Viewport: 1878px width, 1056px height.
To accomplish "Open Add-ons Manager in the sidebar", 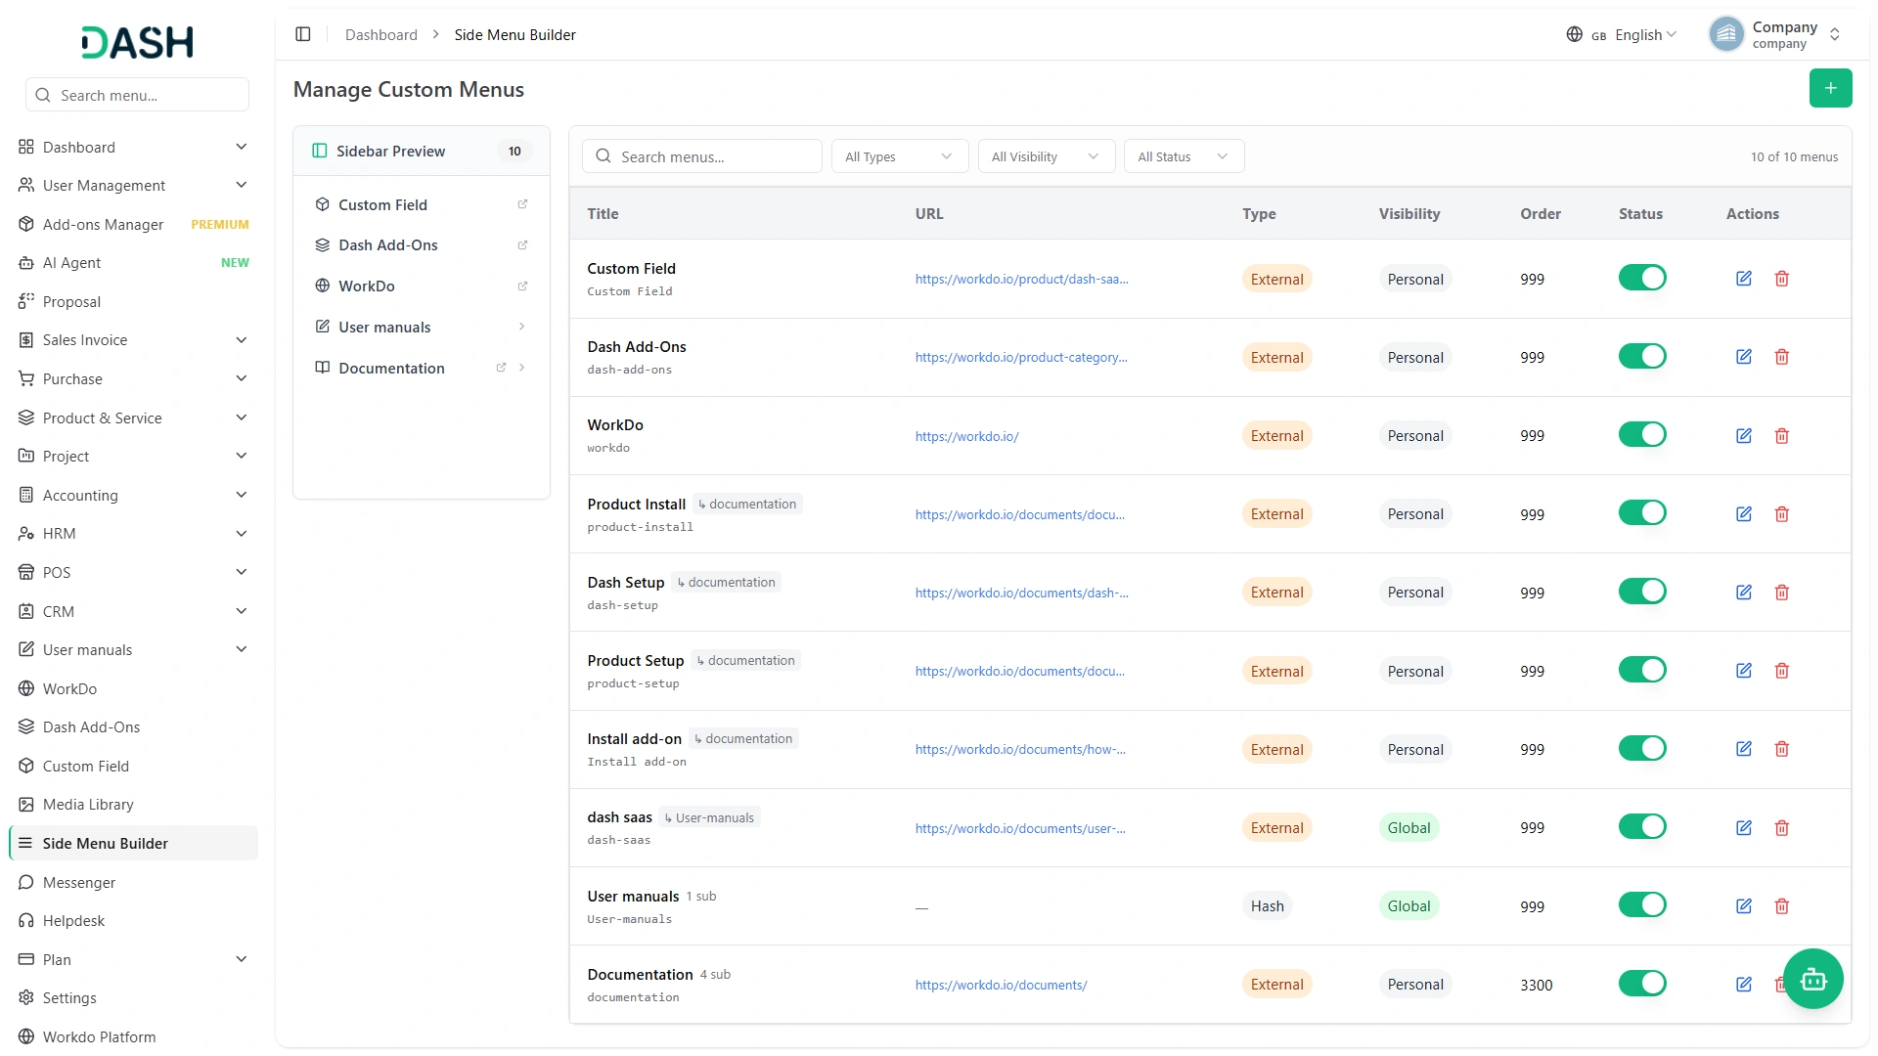I will point(133,224).
